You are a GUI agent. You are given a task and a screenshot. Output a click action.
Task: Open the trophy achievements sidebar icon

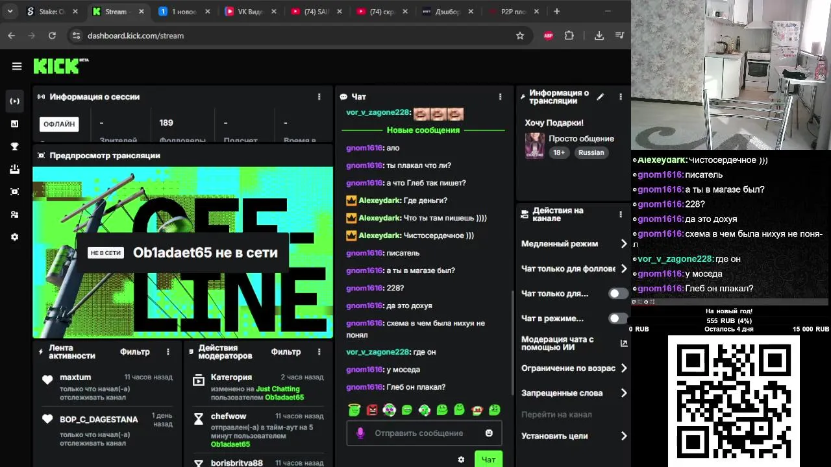click(x=15, y=147)
